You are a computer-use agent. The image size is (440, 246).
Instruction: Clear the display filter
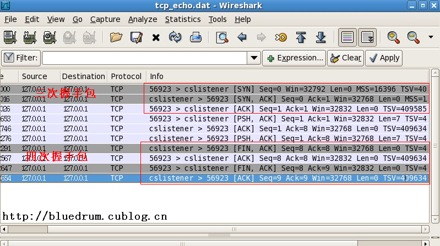click(x=346, y=58)
